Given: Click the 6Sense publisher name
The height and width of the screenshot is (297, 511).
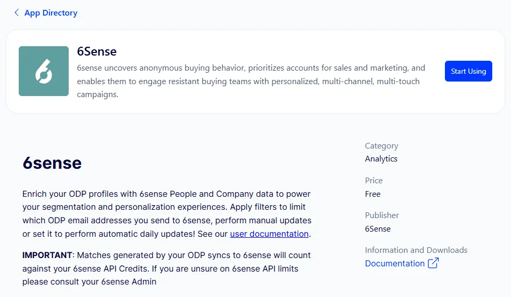Looking at the screenshot, I should coord(378,229).
